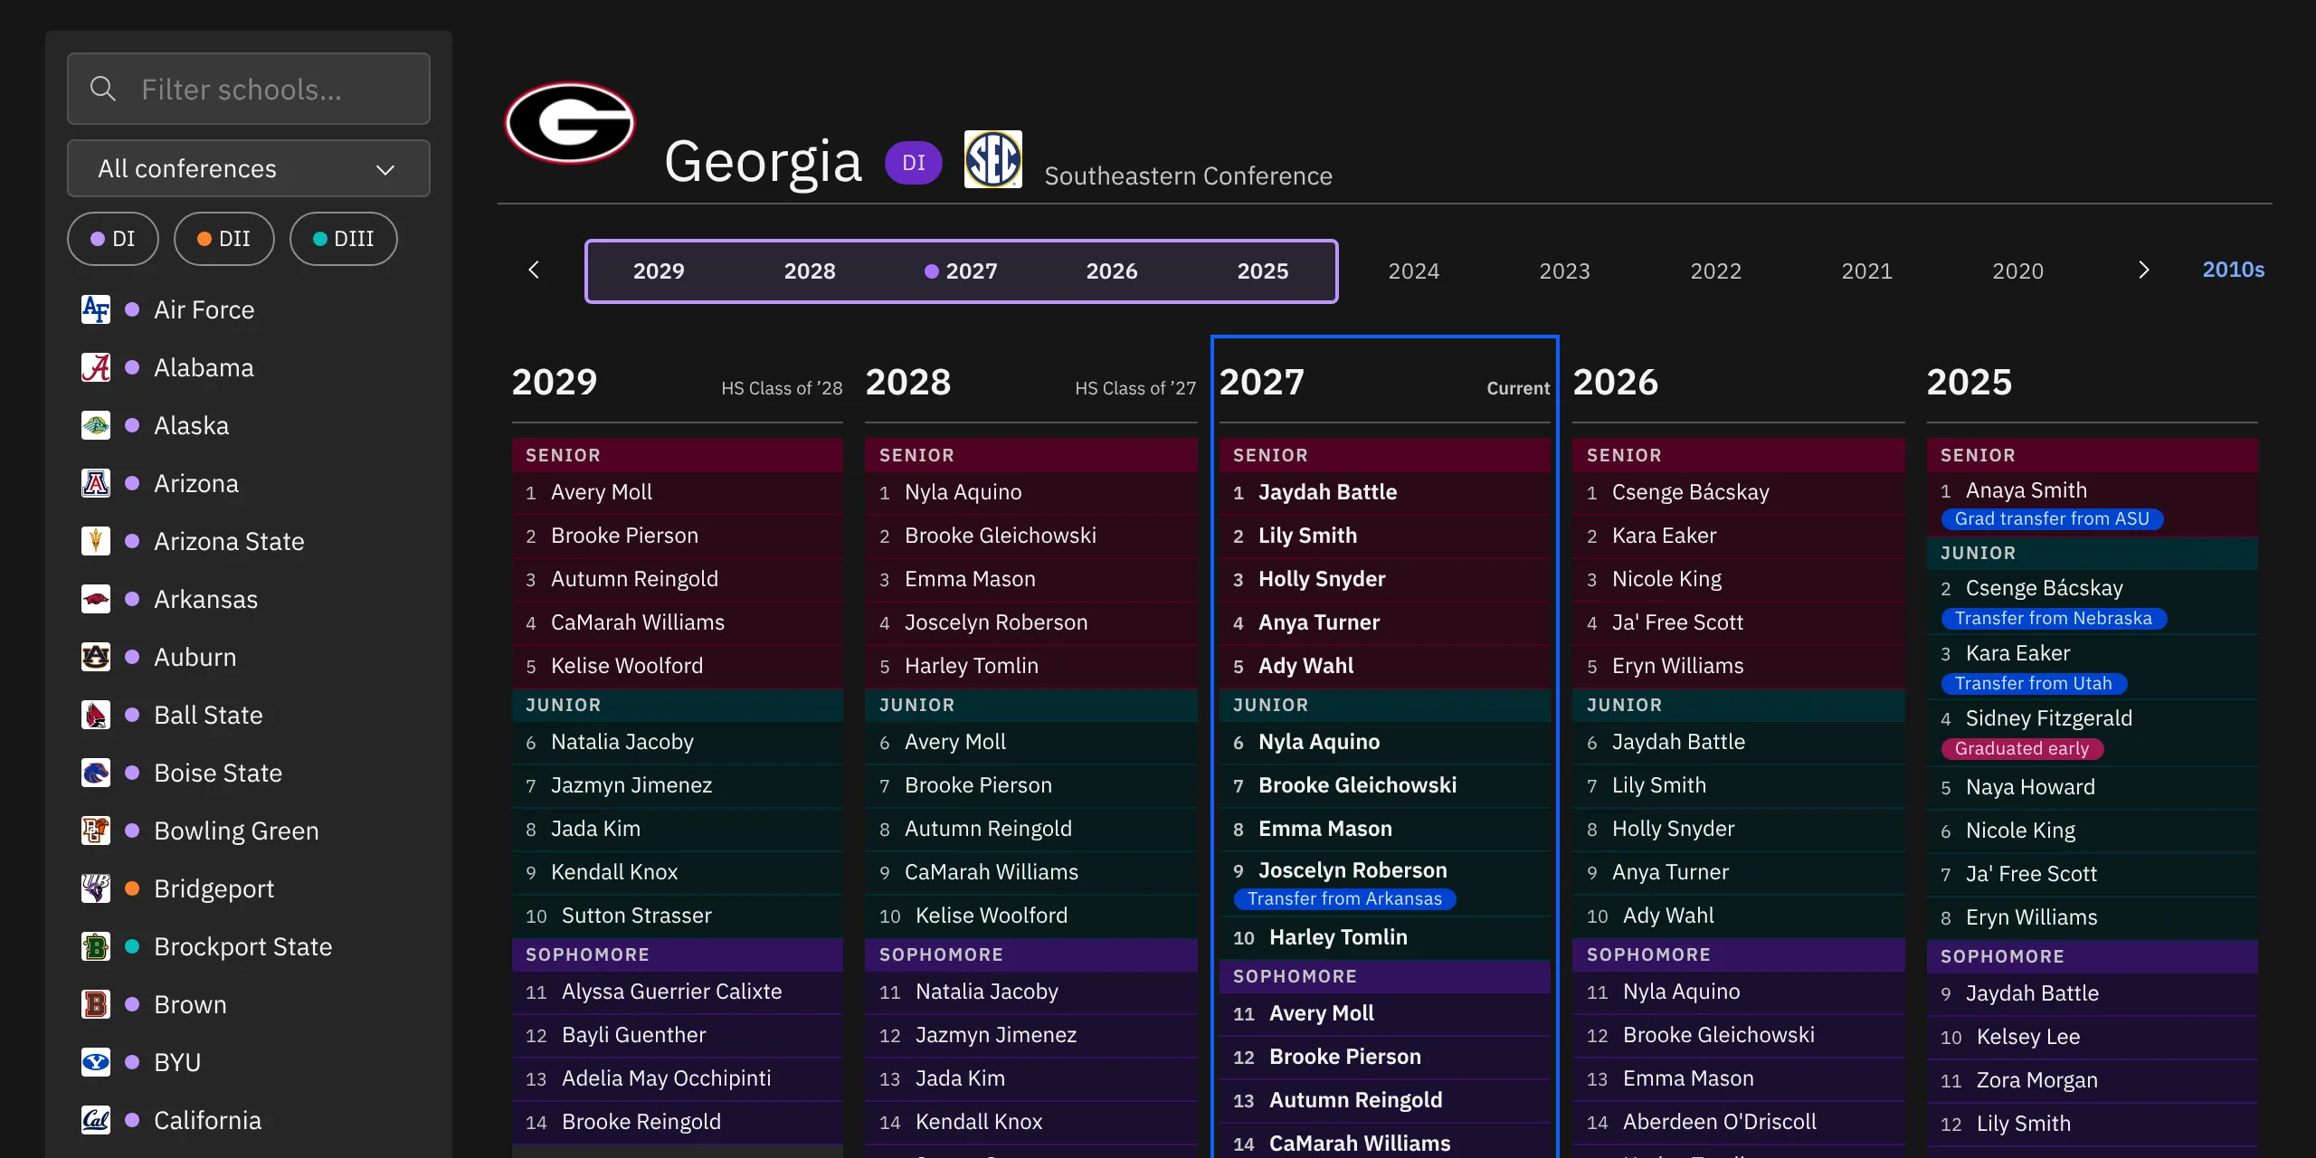This screenshot has height=1158, width=2316.
Task: Click the SEC conference logo
Action: (x=992, y=159)
